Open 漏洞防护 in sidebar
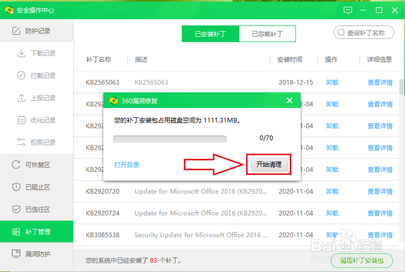This screenshot has height=272, width=405. [x=37, y=254]
